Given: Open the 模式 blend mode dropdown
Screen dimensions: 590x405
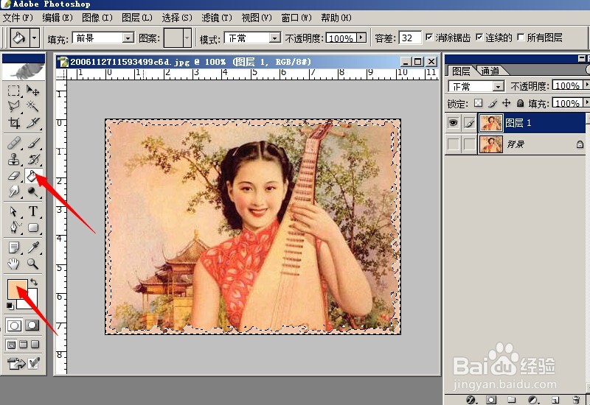Looking at the screenshot, I should 275,38.
